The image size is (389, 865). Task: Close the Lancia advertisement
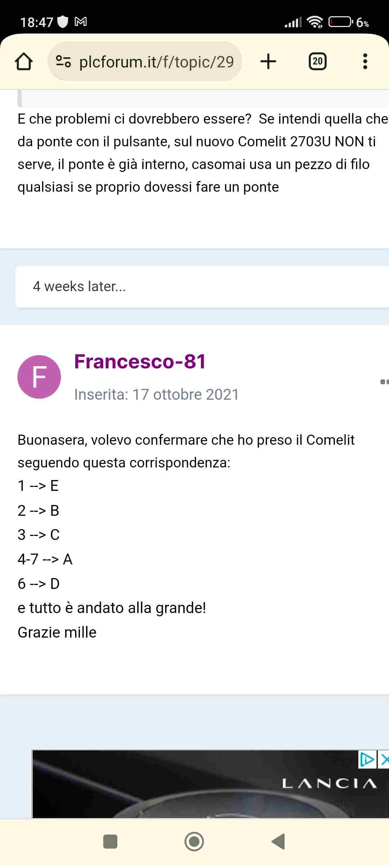click(x=384, y=760)
